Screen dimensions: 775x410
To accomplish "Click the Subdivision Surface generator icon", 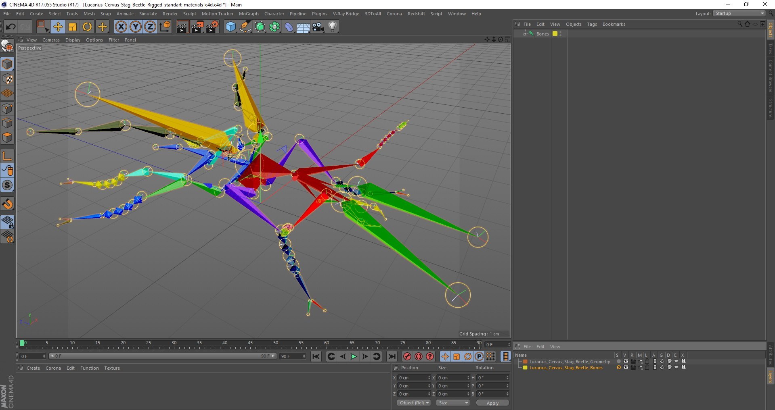I will tap(260, 27).
